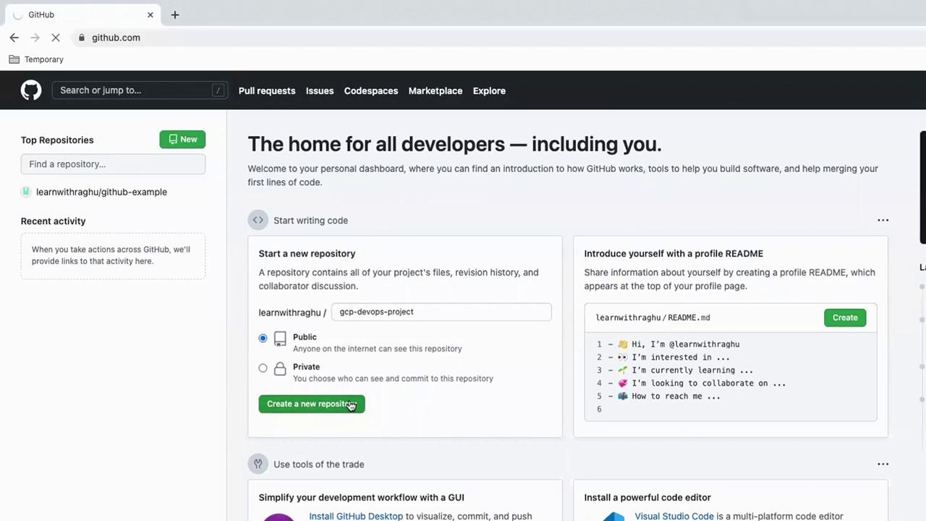
Task: Go back with the browser back arrow
Action: tap(14, 38)
